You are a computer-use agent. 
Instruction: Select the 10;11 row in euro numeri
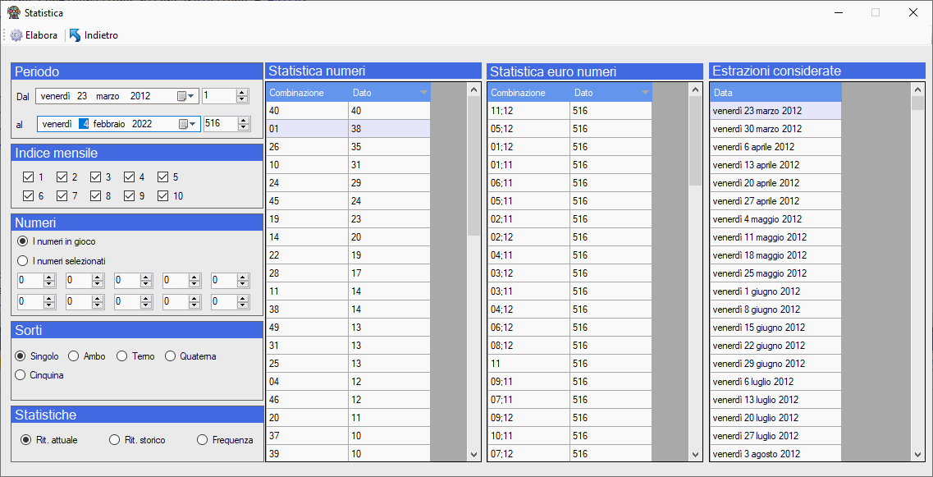pyautogui.click(x=569, y=436)
